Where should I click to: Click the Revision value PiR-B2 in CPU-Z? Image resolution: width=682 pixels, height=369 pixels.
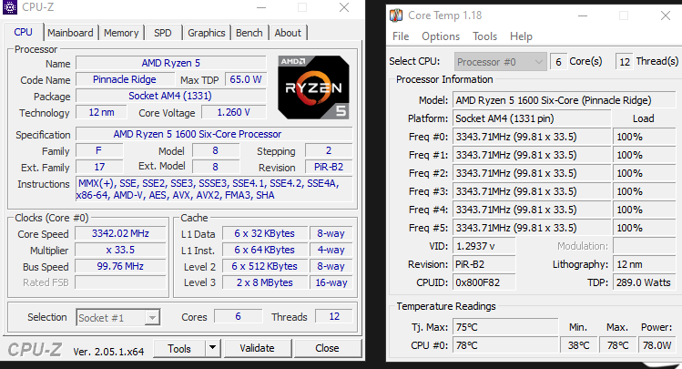tap(329, 167)
